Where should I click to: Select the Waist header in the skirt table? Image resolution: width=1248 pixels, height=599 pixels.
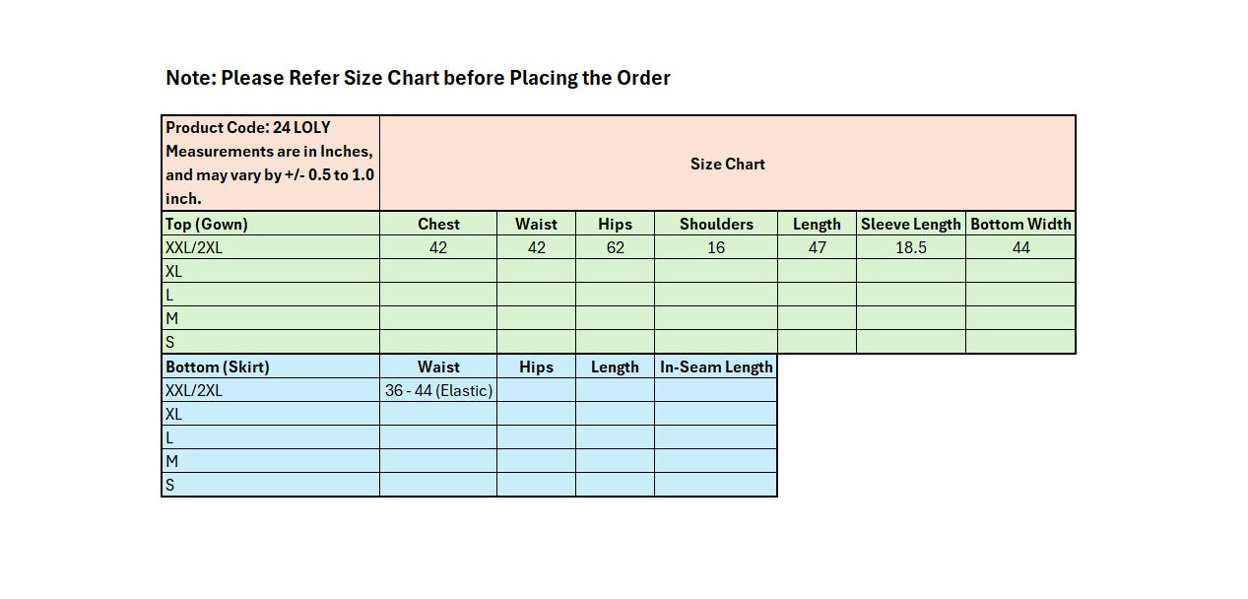click(x=438, y=366)
